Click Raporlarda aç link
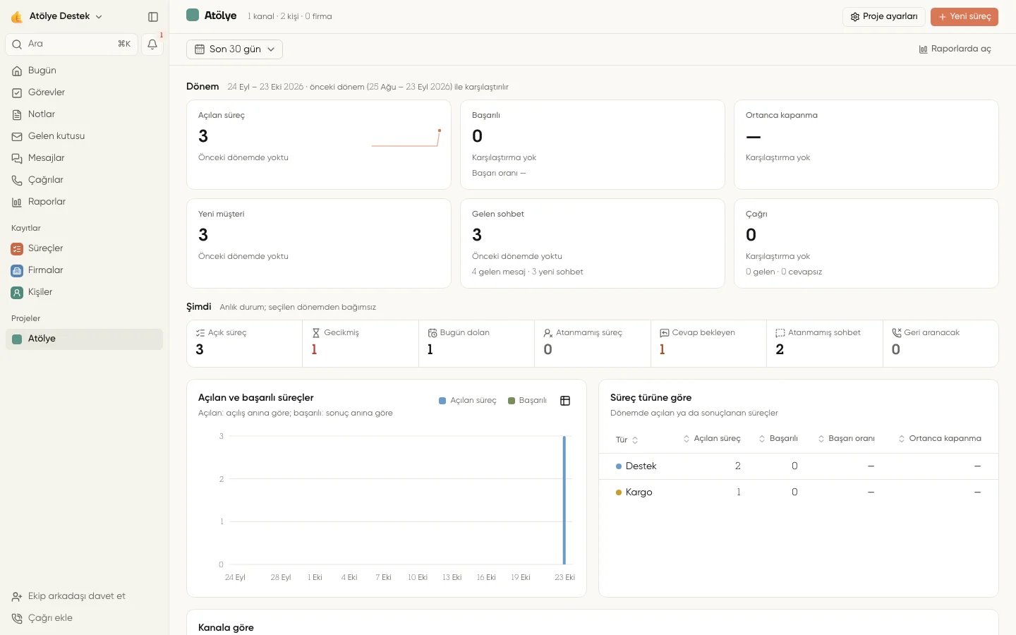 click(955, 49)
